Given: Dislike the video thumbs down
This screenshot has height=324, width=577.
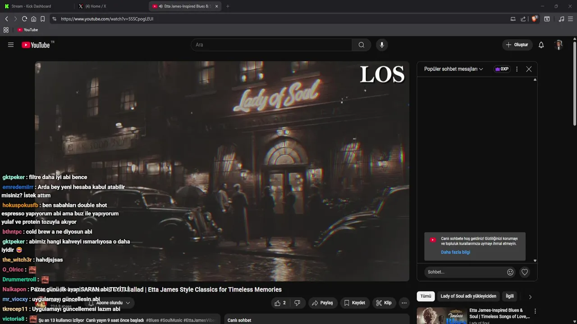Looking at the screenshot, I should (298, 303).
